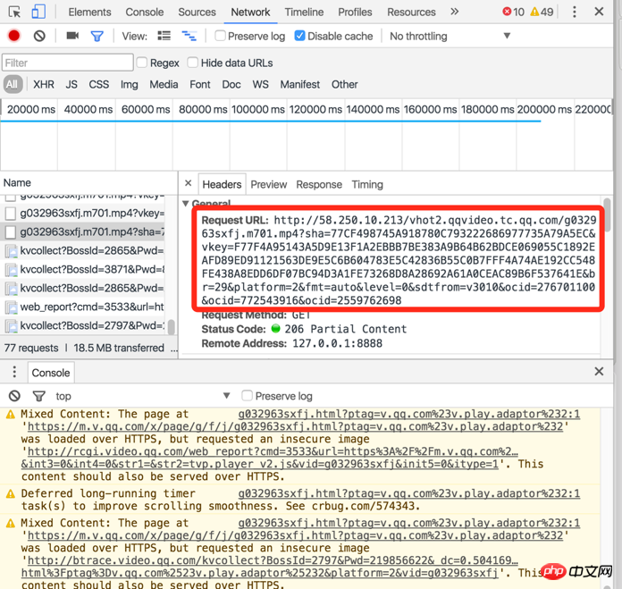Enable the Regex filter checkbox
This screenshot has width=622, height=589.
(x=141, y=63)
